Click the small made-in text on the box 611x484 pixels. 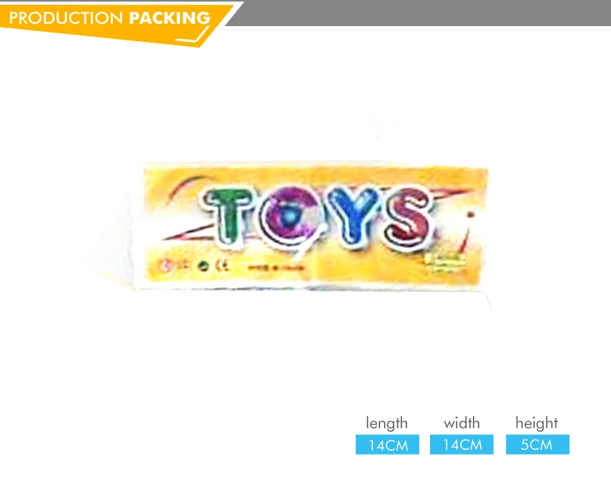(275, 268)
